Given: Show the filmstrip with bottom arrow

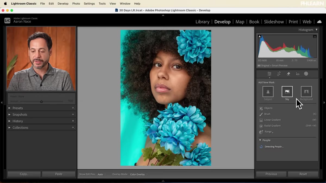Looking at the screenshot, I should 163,181.
